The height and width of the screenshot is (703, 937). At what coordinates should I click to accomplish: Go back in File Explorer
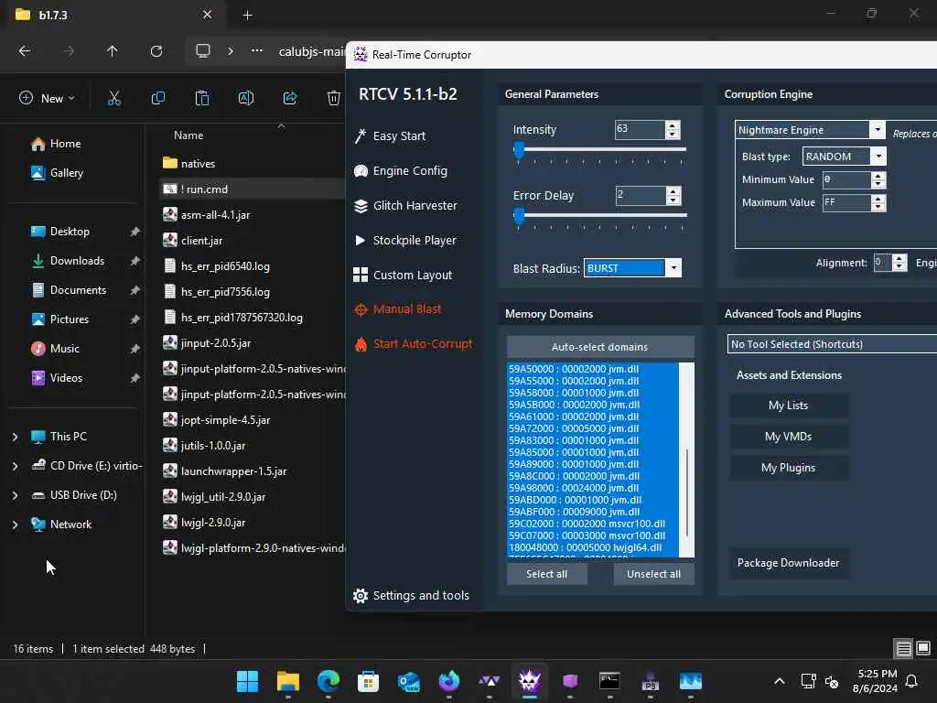pos(25,51)
